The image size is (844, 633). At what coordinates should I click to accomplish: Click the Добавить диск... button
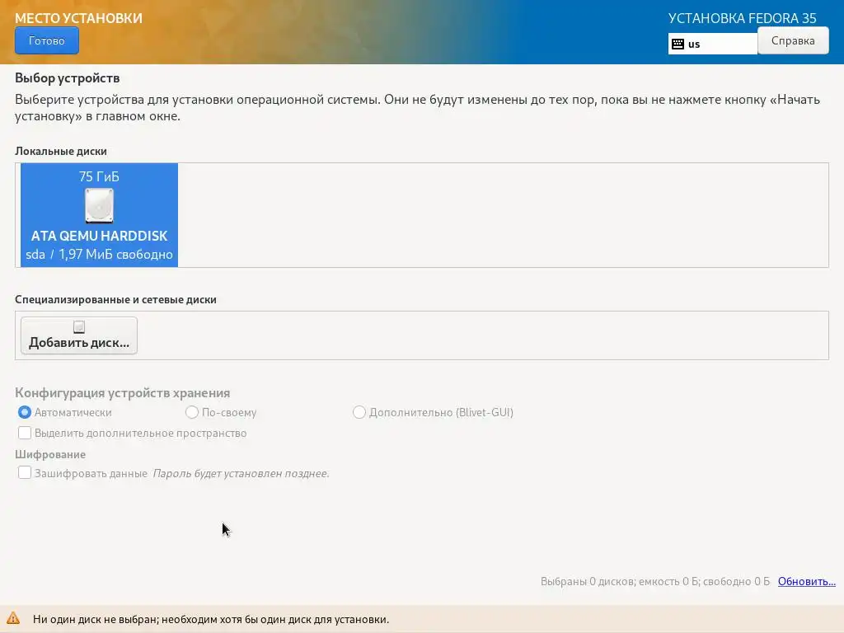tap(79, 335)
